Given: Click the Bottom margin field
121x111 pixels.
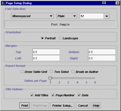Looking at the screenshot, I should pyautogui.click(x=102, y=52).
